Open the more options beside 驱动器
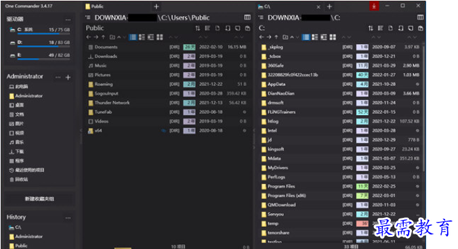This screenshot has width=458, height=249. (68, 20)
